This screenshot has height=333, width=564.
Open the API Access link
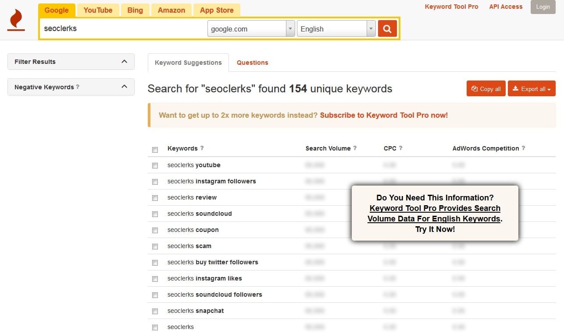pyautogui.click(x=506, y=7)
